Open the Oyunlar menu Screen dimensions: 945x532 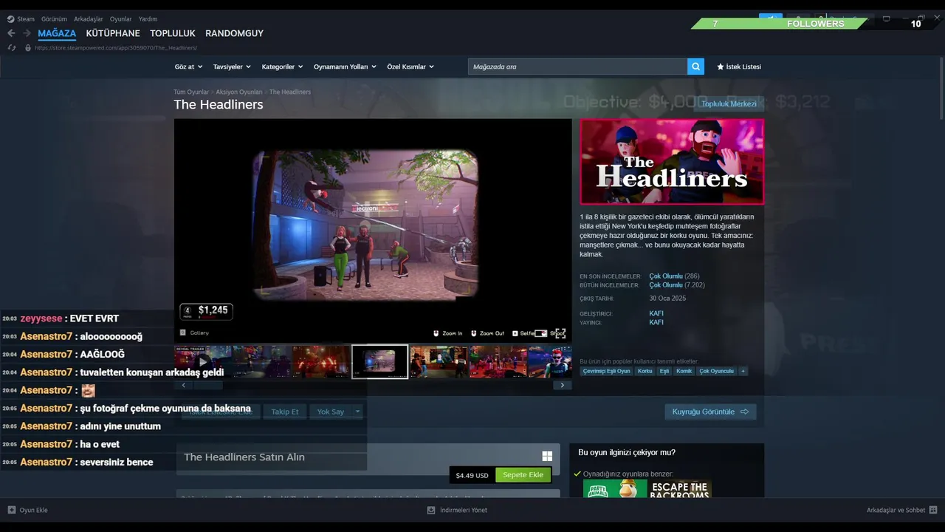[121, 19]
